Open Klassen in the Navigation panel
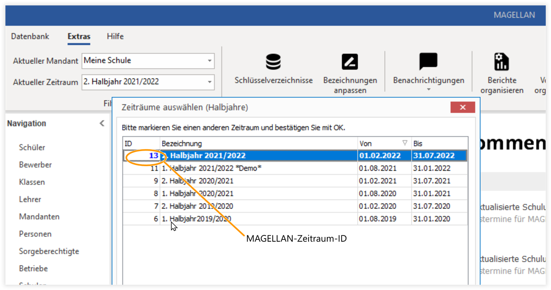 (x=32, y=182)
